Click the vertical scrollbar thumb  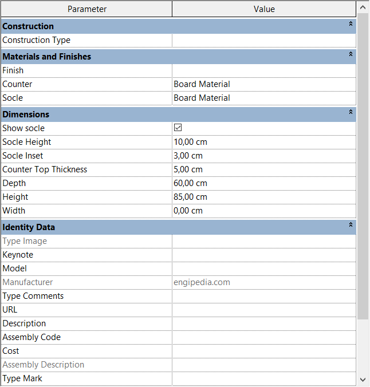[x=363, y=167]
